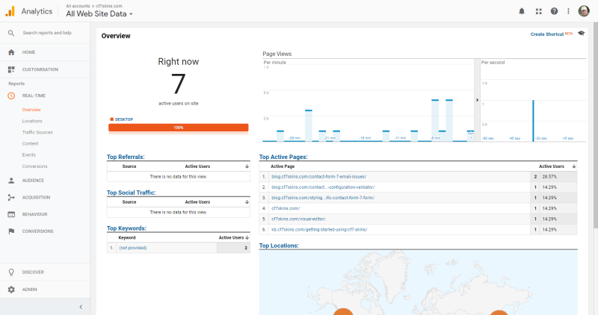
Task: Select the Real-Time Conversions sub-report
Action: (34, 166)
